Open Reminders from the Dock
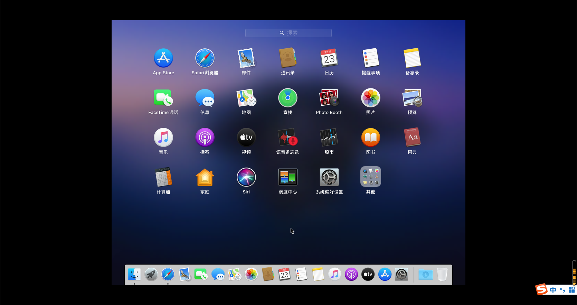 tap(301, 275)
